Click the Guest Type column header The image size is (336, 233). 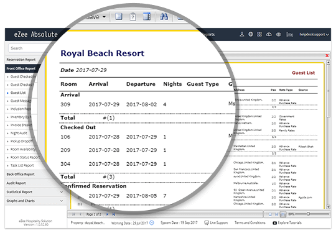(203, 84)
